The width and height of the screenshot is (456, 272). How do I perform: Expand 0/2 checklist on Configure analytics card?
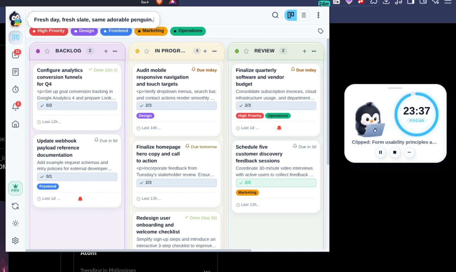pyautogui.click(x=77, y=106)
